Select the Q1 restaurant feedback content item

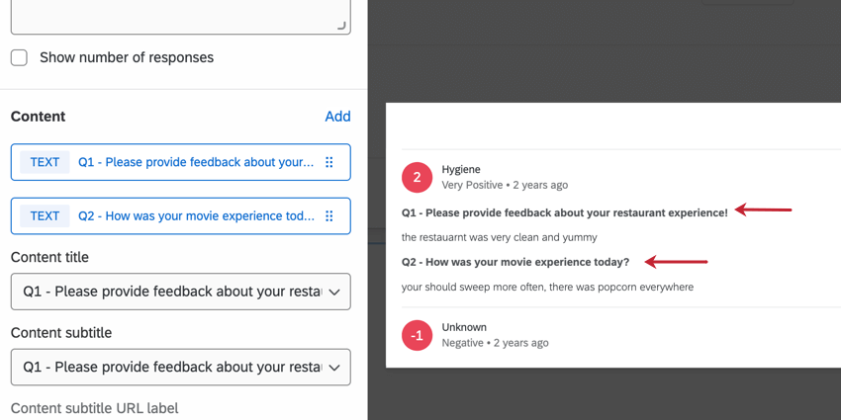point(196,162)
